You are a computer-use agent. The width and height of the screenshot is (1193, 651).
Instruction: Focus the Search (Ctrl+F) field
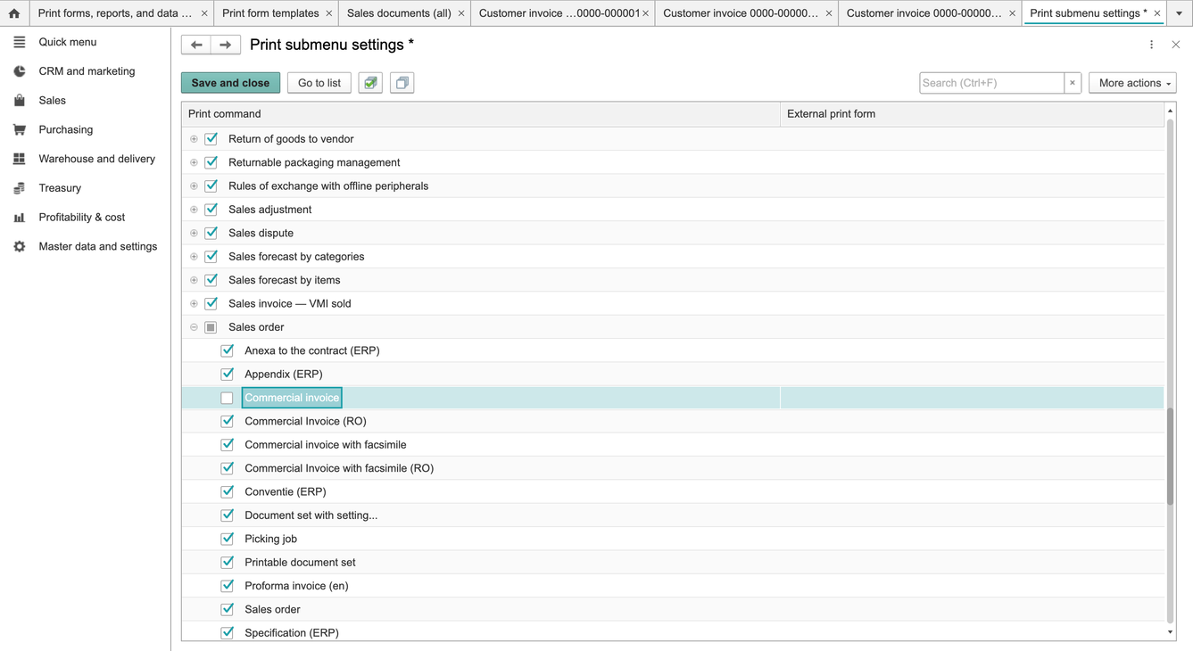click(x=991, y=83)
